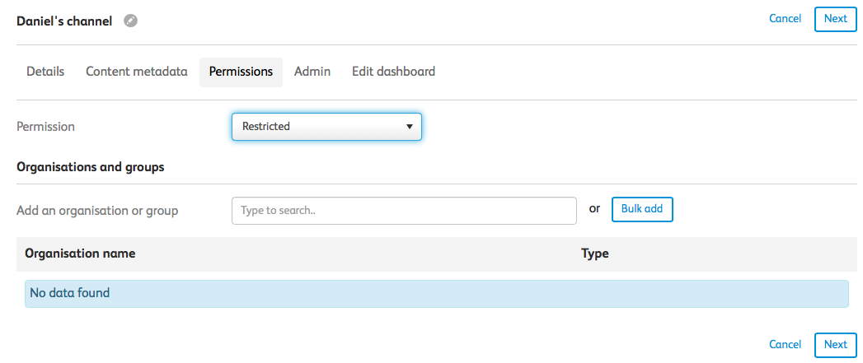Click the edit pencil icon beside Daniel's channel
Image resolution: width=863 pixels, height=363 pixels.
[130, 21]
